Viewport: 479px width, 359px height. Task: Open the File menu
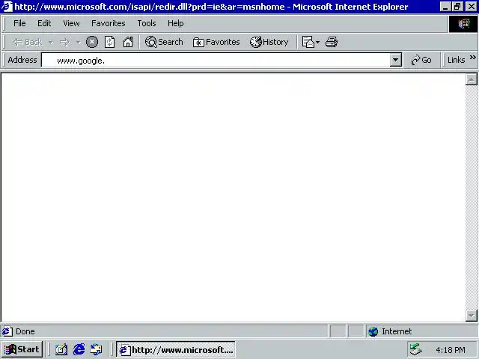tap(19, 23)
